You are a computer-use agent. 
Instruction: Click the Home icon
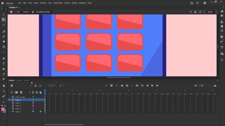coord(2,3)
